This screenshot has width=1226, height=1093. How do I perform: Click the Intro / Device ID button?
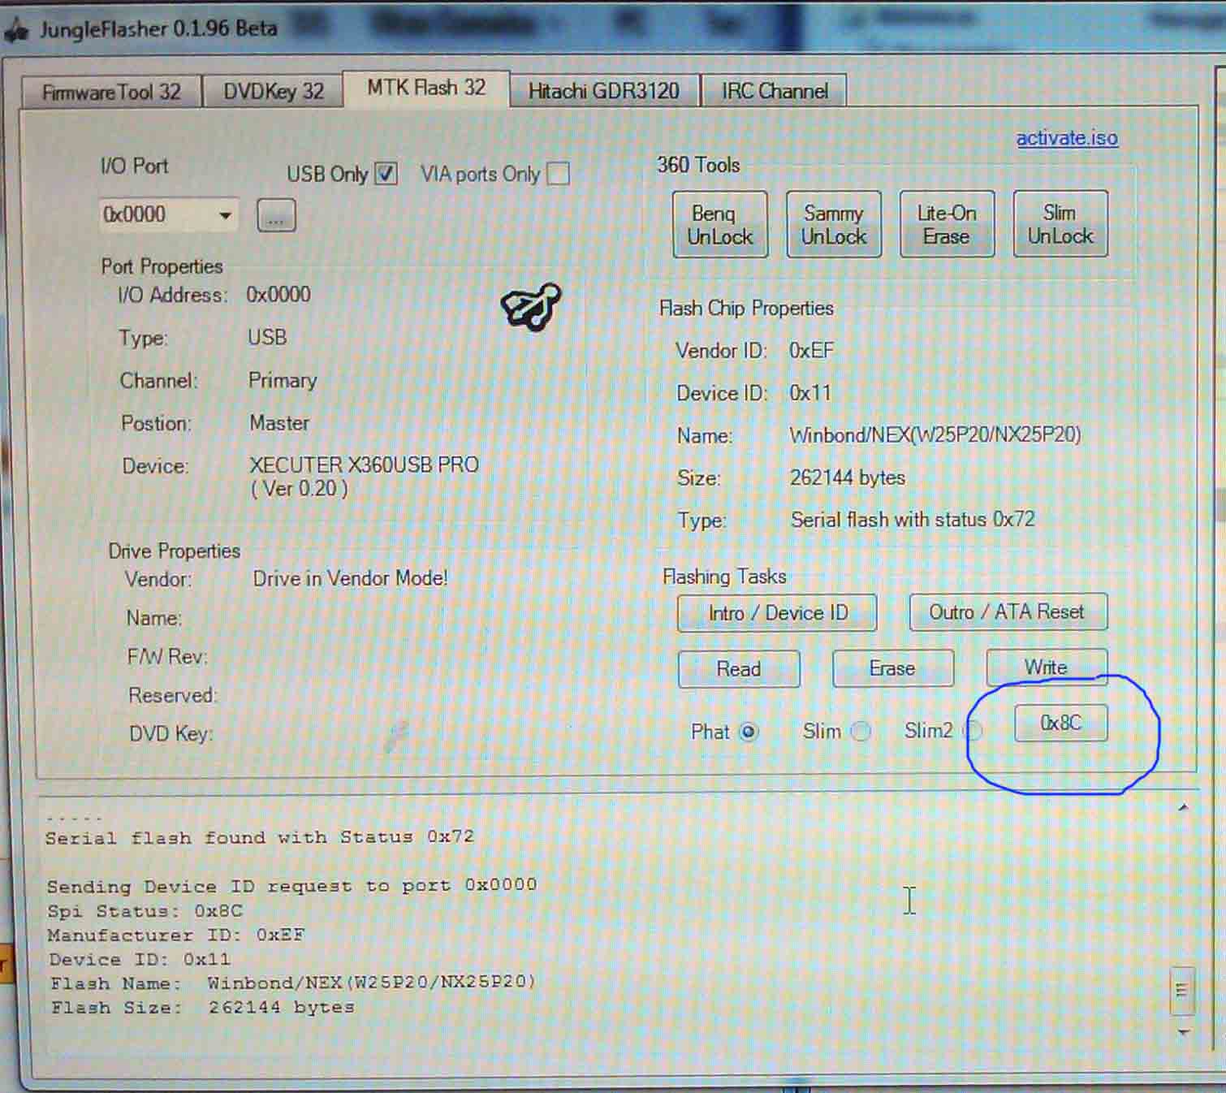[x=777, y=612]
